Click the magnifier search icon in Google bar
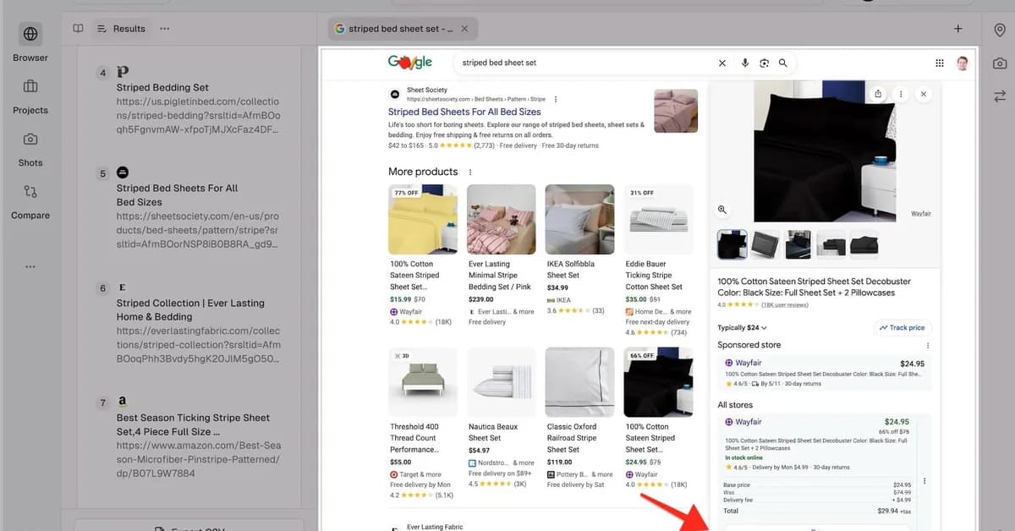The image size is (1015, 531). coord(783,63)
